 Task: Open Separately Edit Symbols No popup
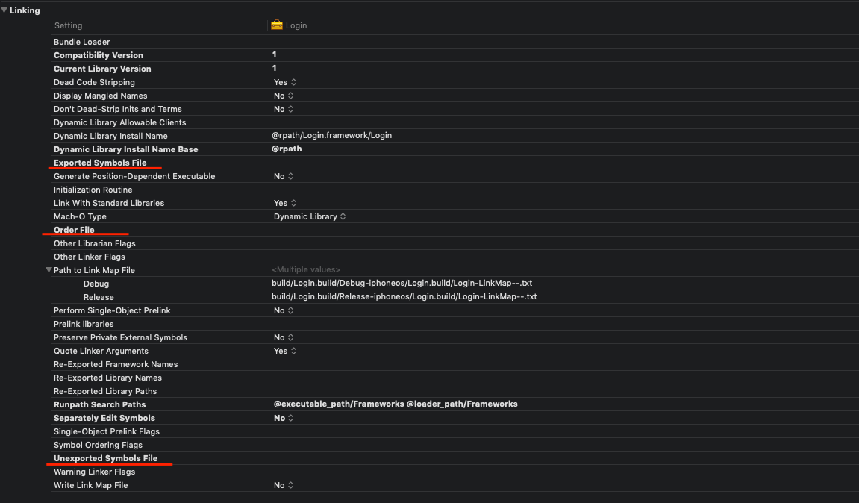(284, 418)
